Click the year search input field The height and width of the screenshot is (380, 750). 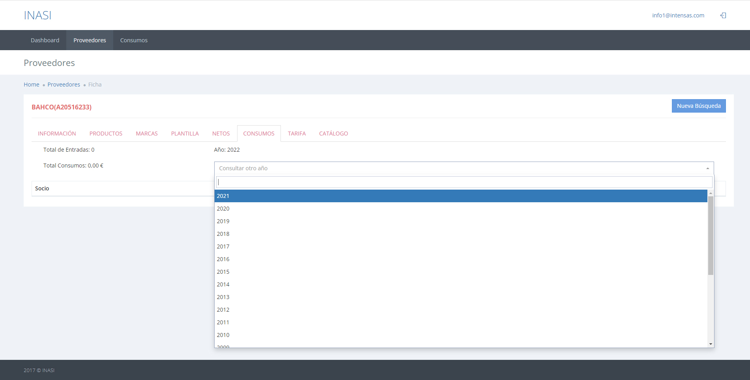point(464,182)
